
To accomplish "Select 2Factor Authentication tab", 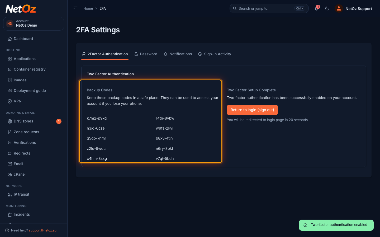I will point(105,54).
